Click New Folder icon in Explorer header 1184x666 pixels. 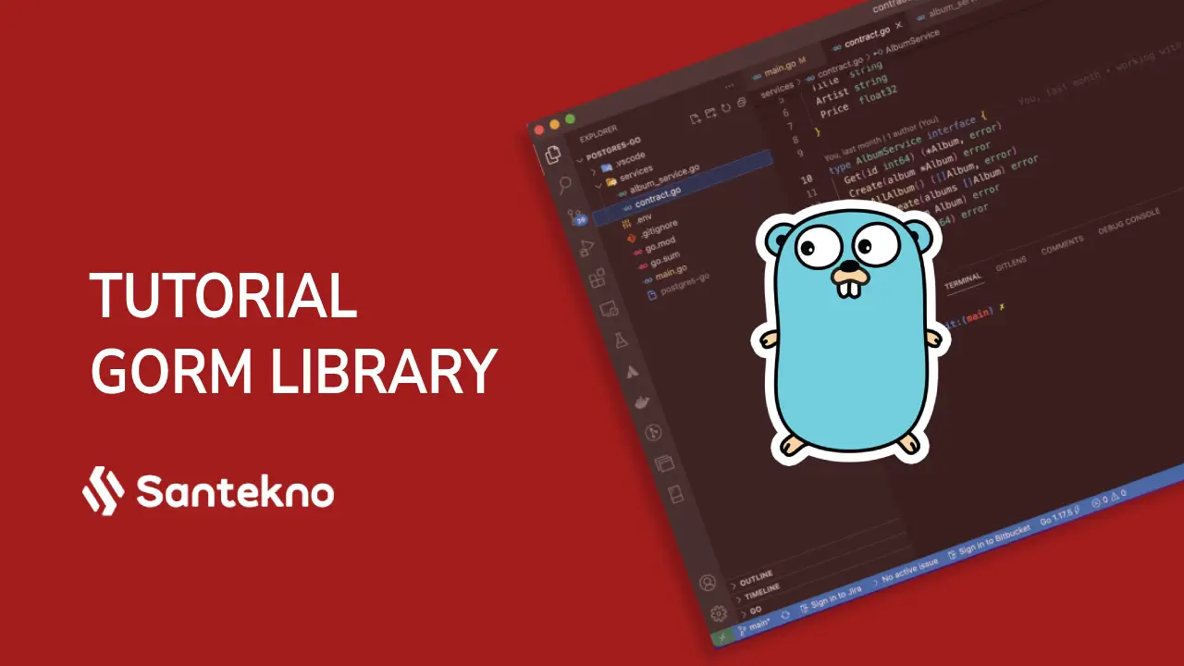[710, 113]
